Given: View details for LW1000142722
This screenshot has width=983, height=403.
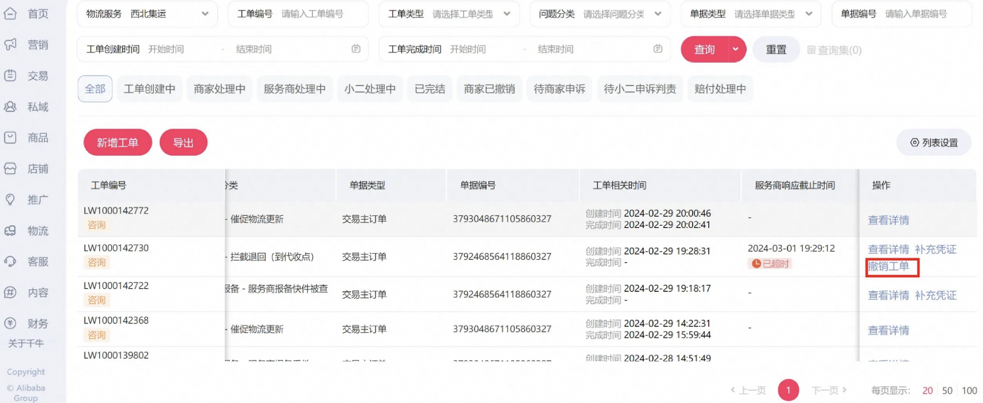Looking at the screenshot, I should point(888,295).
